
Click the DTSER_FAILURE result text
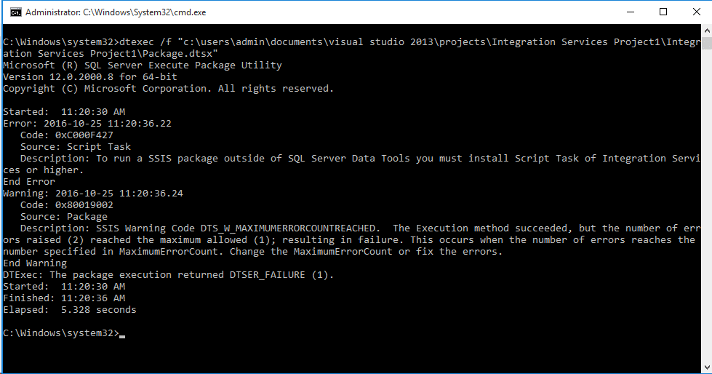coord(267,275)
